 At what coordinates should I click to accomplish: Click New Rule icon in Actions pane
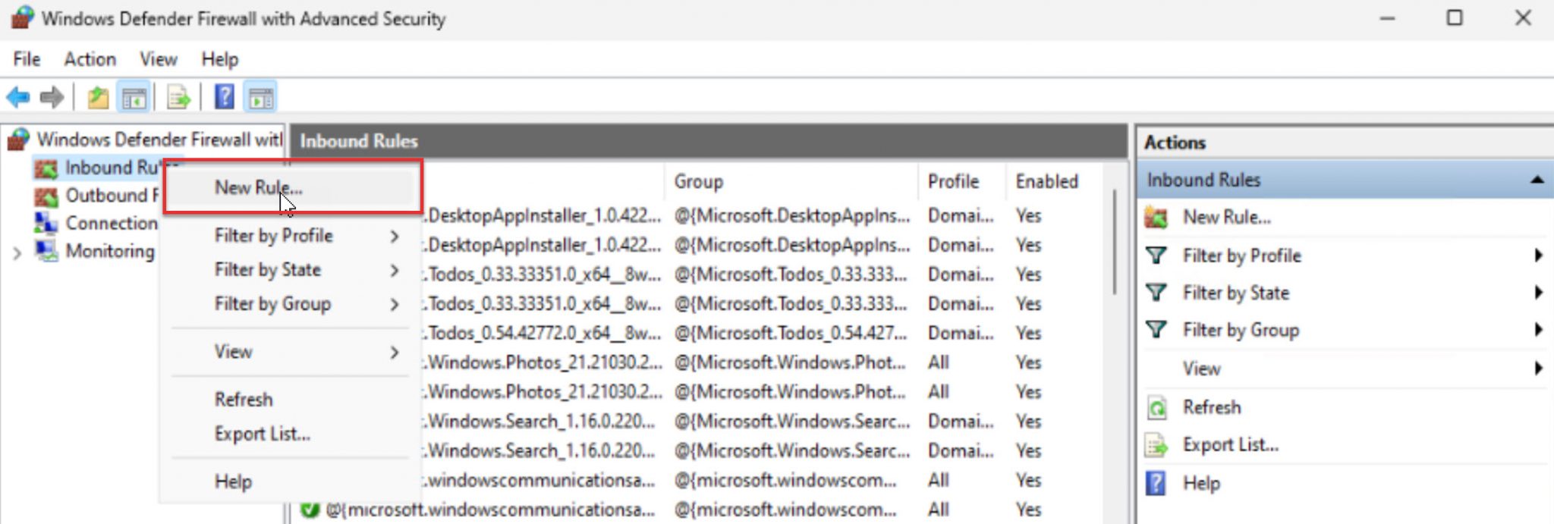[1156, 218]
